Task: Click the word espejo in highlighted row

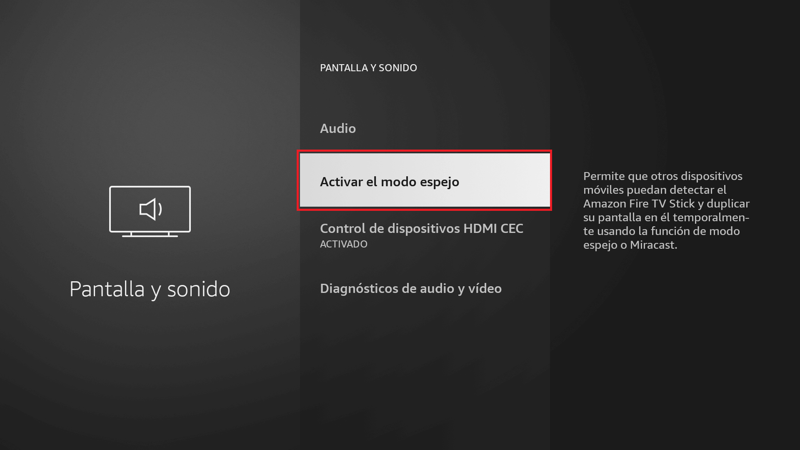Action: click(439, 182)
